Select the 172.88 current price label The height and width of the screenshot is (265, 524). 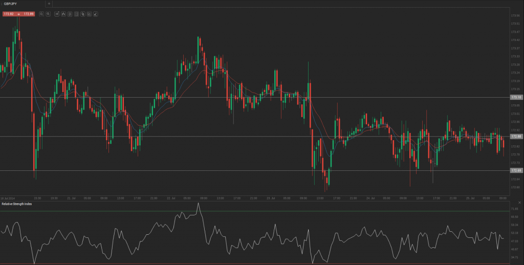tap(516, 137)
